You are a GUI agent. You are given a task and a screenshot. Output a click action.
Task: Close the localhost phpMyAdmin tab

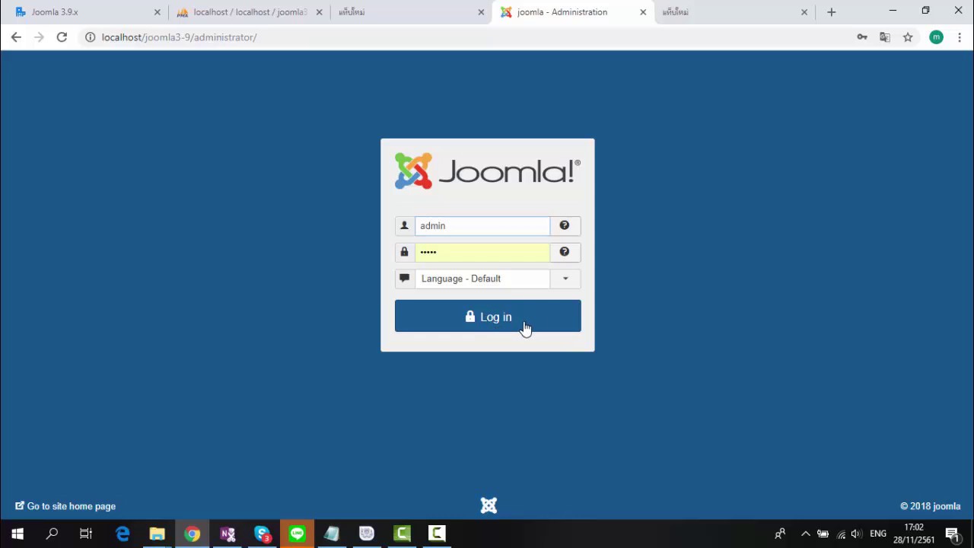pyautogui.click(x=320, y=12)
